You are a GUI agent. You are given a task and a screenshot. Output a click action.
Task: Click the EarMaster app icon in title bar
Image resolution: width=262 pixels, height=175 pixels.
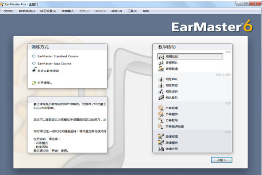[x=2, y=4]
